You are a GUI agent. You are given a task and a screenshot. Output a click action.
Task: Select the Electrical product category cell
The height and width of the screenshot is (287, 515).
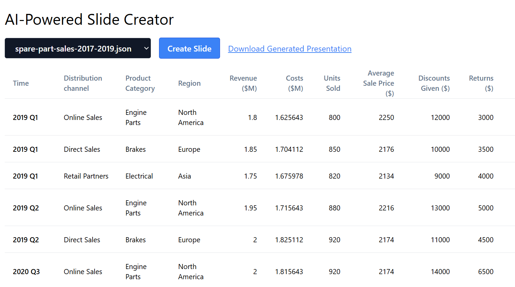point(139,176)
